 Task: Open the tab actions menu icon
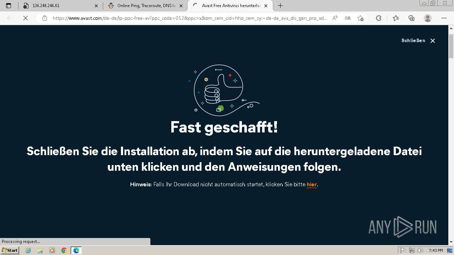pyautogui.click(x=9, y=6)
